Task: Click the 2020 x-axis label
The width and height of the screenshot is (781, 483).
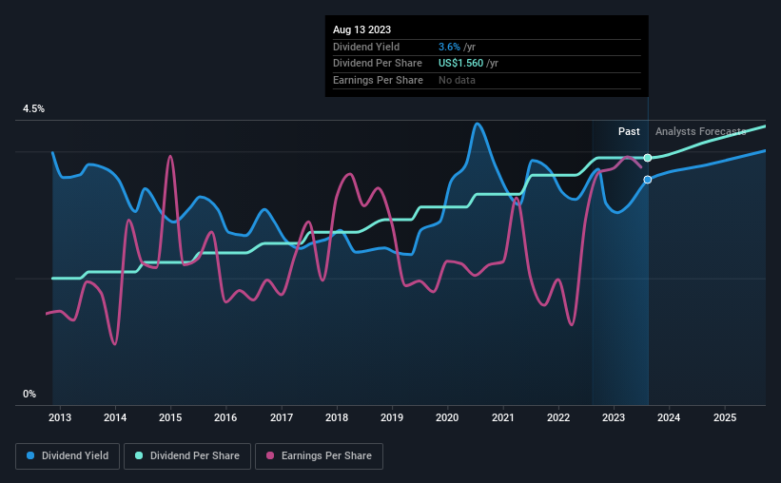Action: [x=447, y=417]
